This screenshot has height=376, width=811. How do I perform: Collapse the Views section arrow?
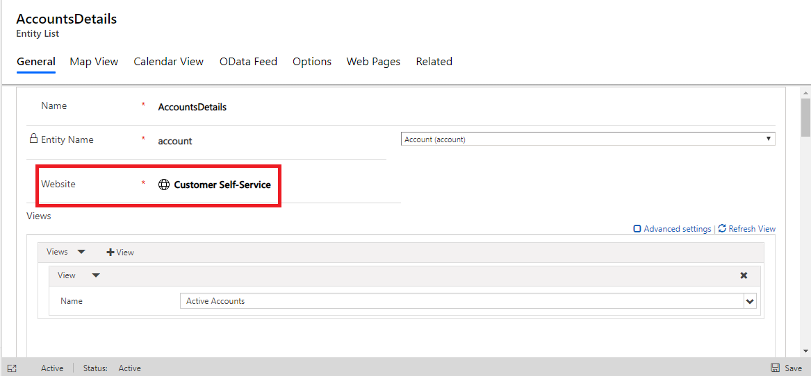(81, 252)
